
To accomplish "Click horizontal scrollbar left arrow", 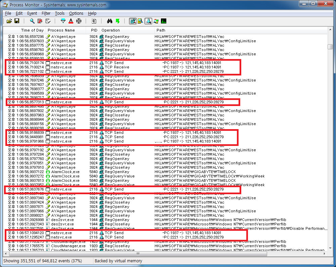I will (x=6, y=254).
